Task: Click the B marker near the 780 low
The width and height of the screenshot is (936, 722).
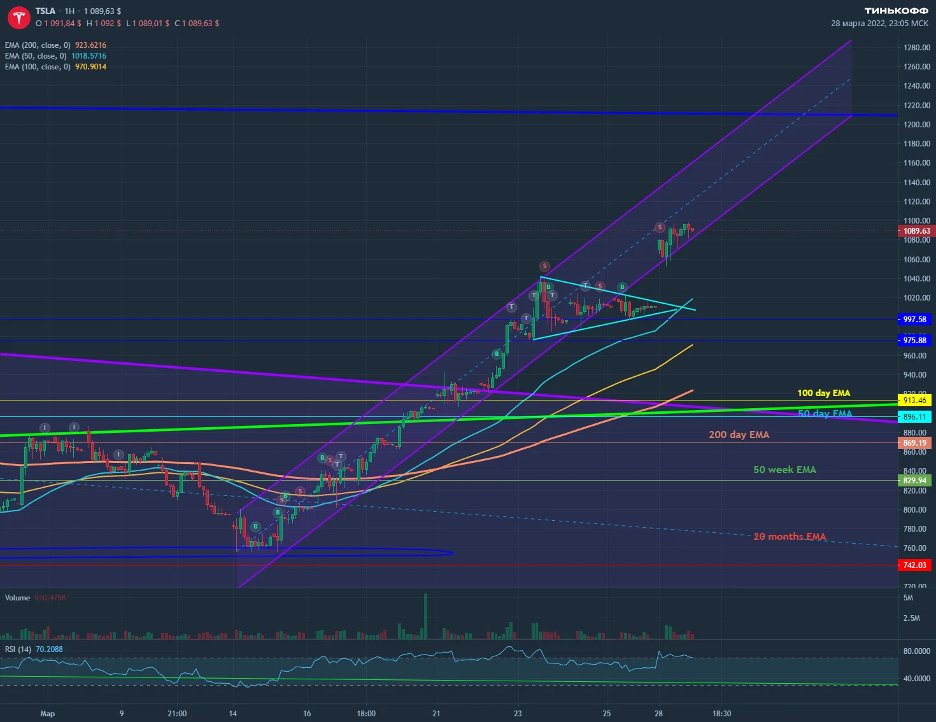Action: point(255,527)
